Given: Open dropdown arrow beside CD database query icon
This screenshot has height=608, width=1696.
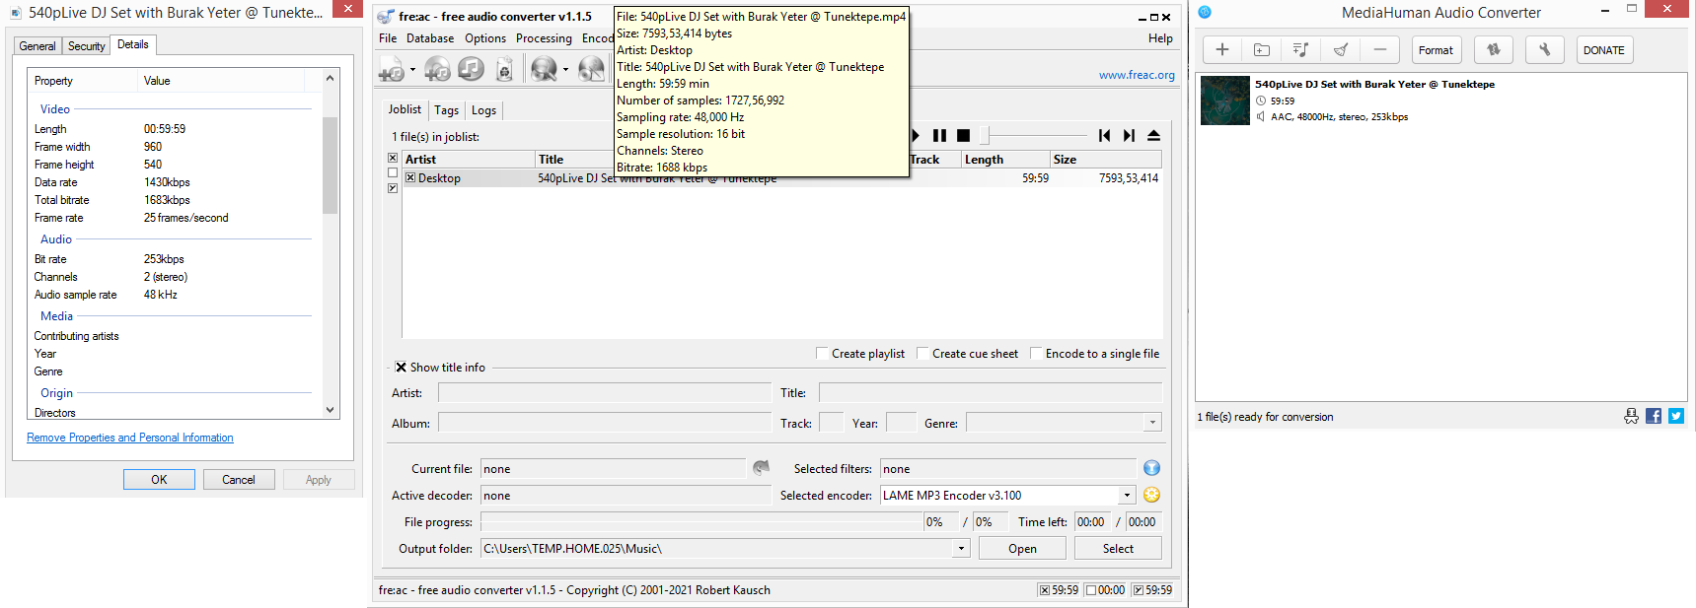Looking at the screenshot, I should pyautogui.click(x=565, y=70).
